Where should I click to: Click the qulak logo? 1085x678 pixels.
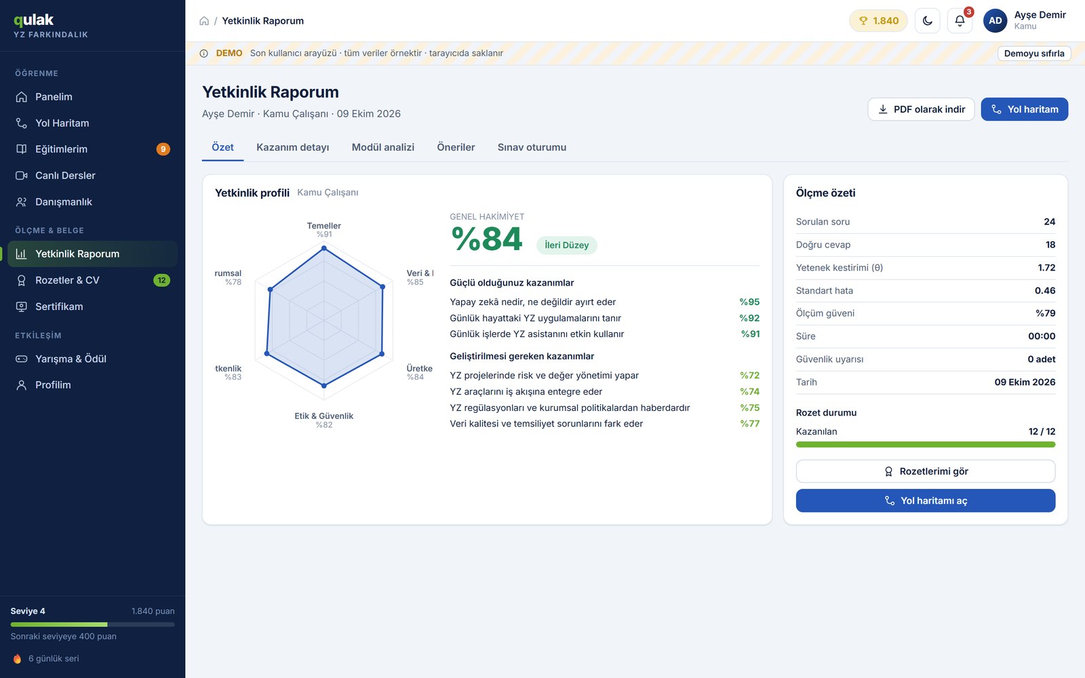(x=34, y=20)
